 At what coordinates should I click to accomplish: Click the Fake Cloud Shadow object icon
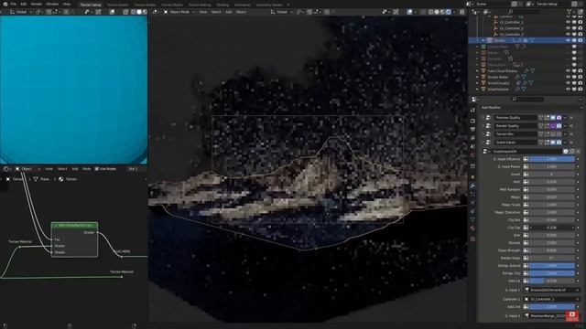pos(483,71)
